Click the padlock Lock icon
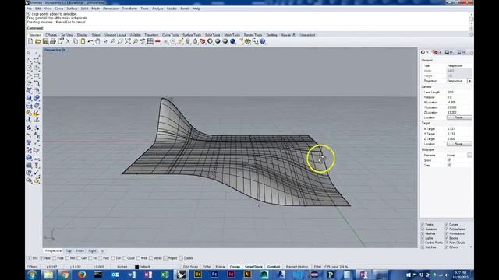This screenshot has width=499, height=280. click(196, 41)
